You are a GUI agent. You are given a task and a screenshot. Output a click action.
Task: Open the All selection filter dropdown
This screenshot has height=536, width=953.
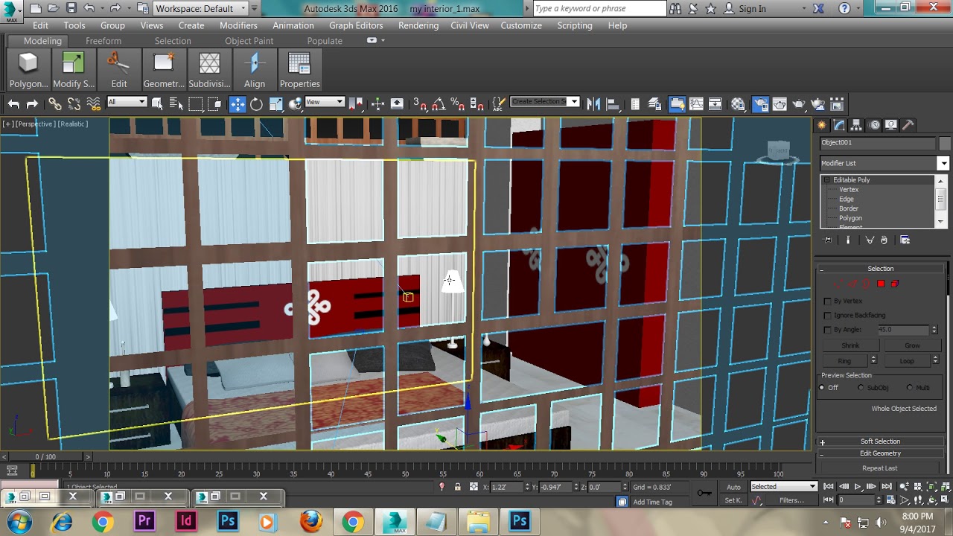tap(127, 102)
